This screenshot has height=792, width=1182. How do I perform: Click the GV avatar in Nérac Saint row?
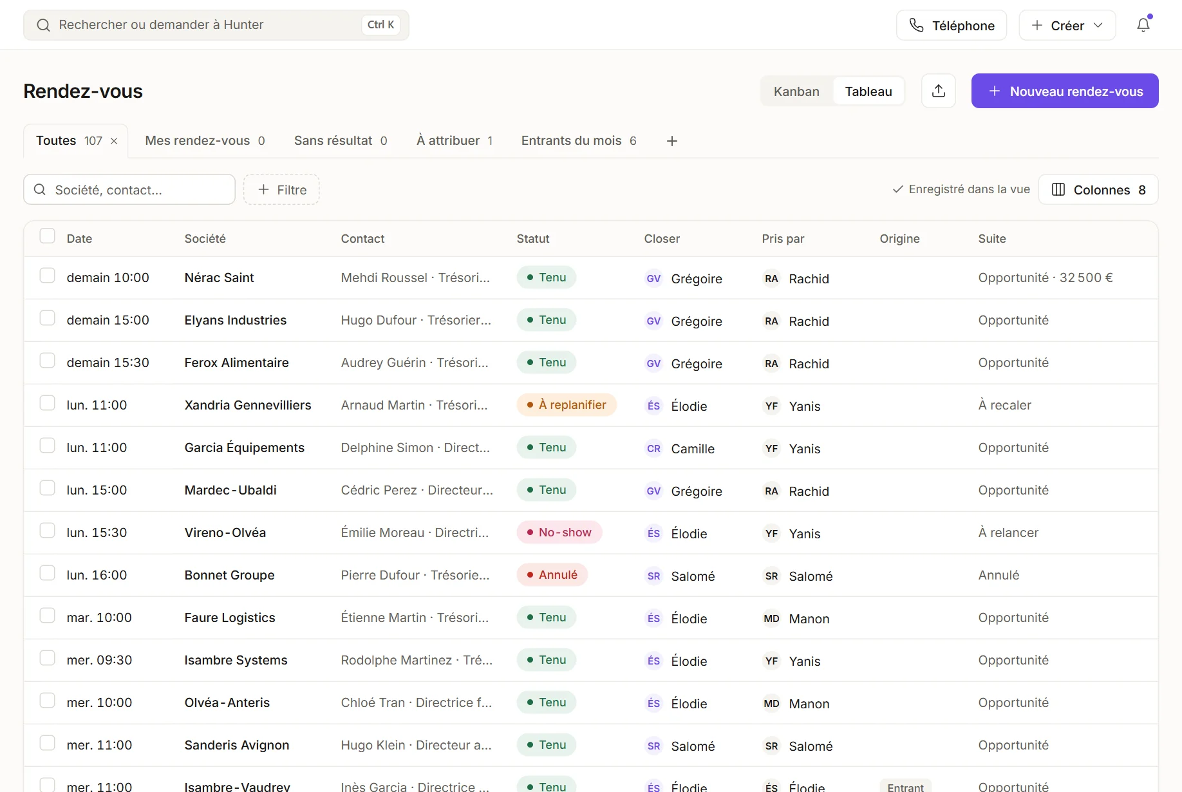[653, 278]
